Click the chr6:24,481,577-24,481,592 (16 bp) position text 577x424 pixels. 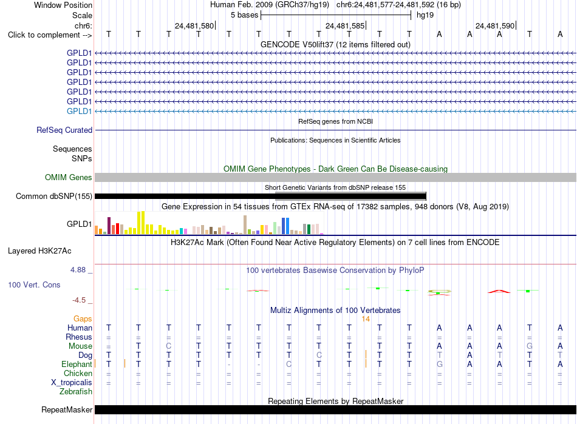[x=398, y=5]
